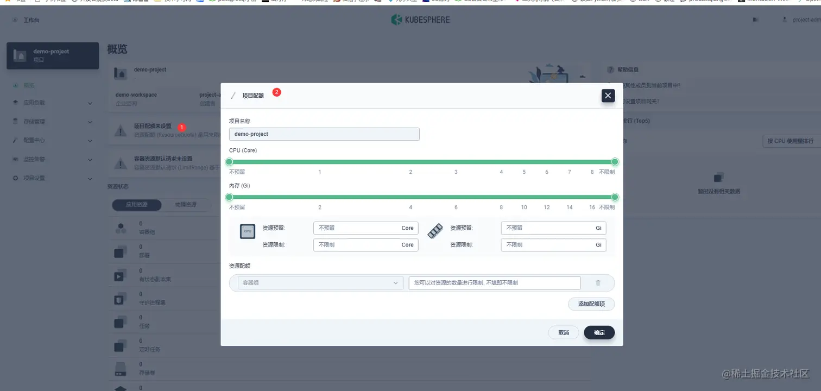
Task: Open the 按 CPU 使用量排行 dropdown
Action: tap(791, 141)
